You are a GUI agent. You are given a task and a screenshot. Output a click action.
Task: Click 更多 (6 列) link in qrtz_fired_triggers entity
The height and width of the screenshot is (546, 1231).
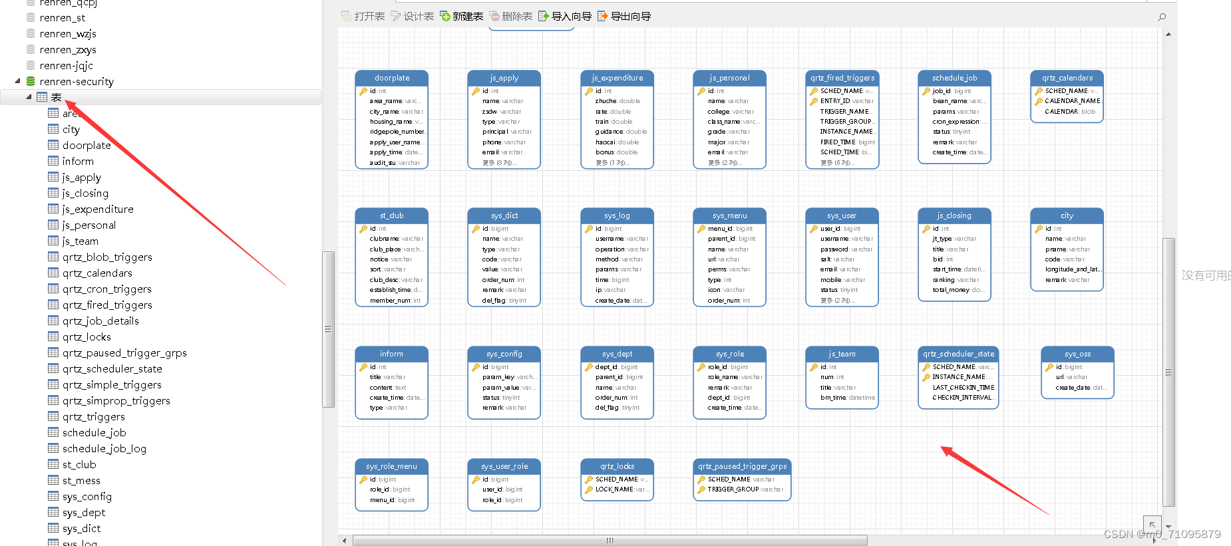coord(838,163)
